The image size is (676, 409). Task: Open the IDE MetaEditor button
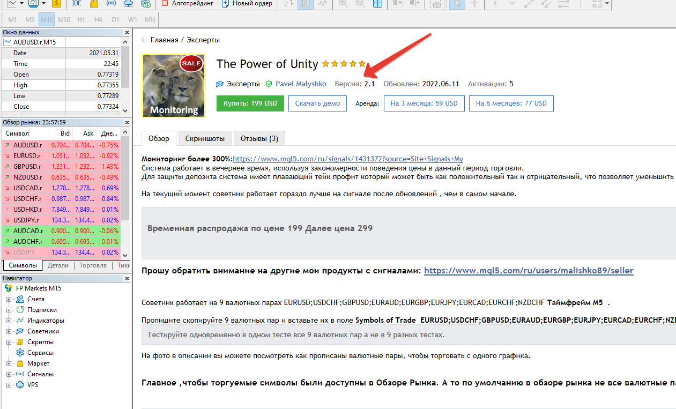(77, 3)
